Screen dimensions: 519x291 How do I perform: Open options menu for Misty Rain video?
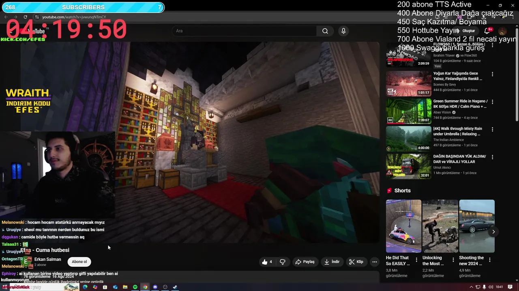tap(493, 129)
